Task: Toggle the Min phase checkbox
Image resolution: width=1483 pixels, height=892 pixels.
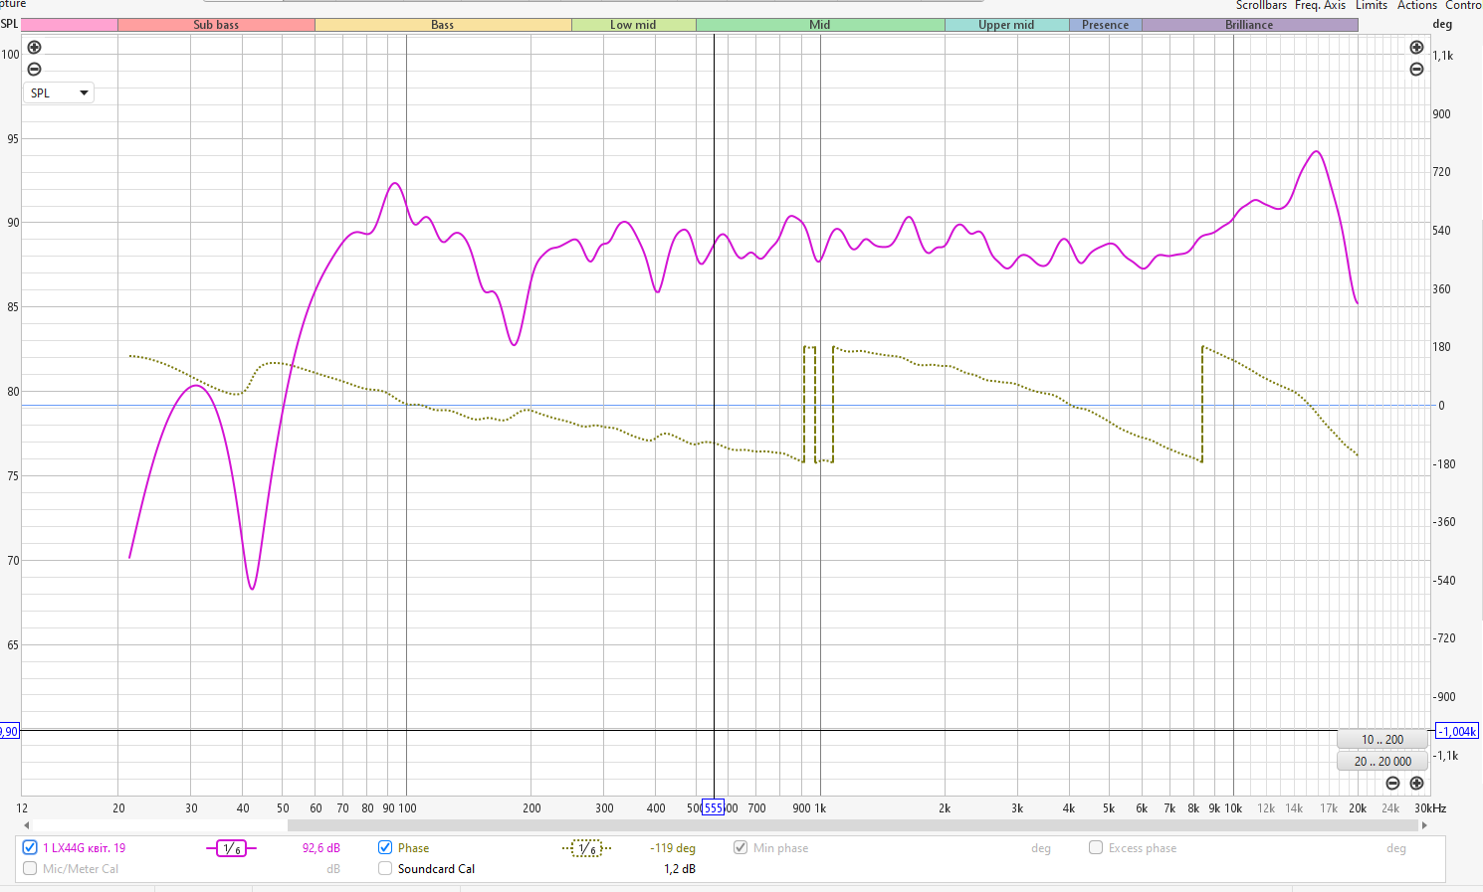Action: tap(741, 847)
